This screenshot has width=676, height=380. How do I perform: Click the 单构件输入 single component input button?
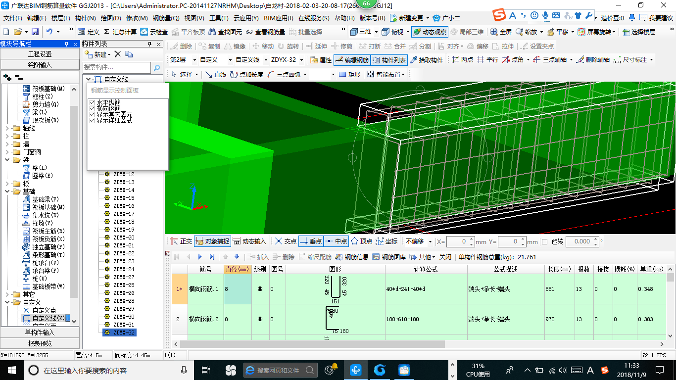pyautogui.click(x=40, y=332)
